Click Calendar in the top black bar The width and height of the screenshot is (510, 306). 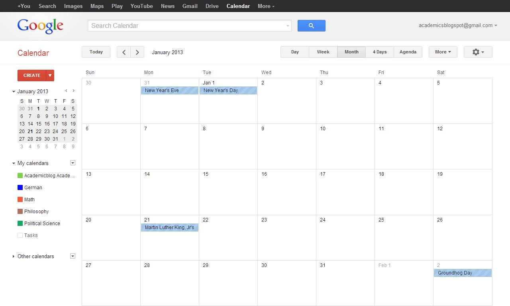(238, 6)
